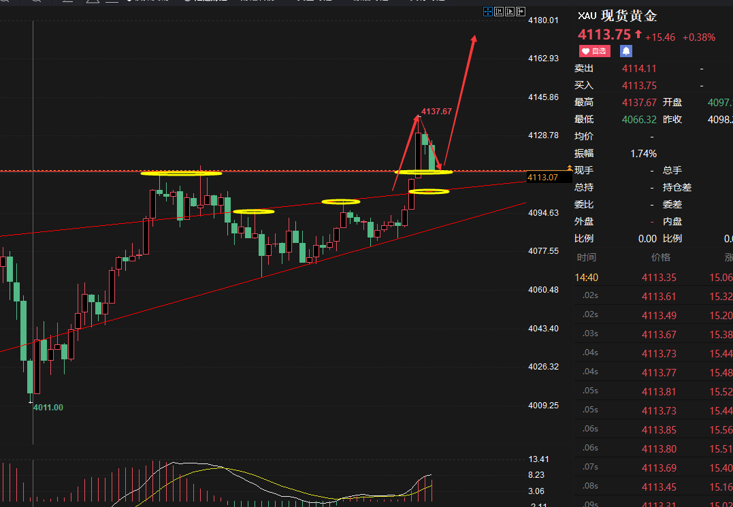Click the shift-chart-right arrow icon
The width and height of the screenshot is (733, 507).
coord(520,11)
